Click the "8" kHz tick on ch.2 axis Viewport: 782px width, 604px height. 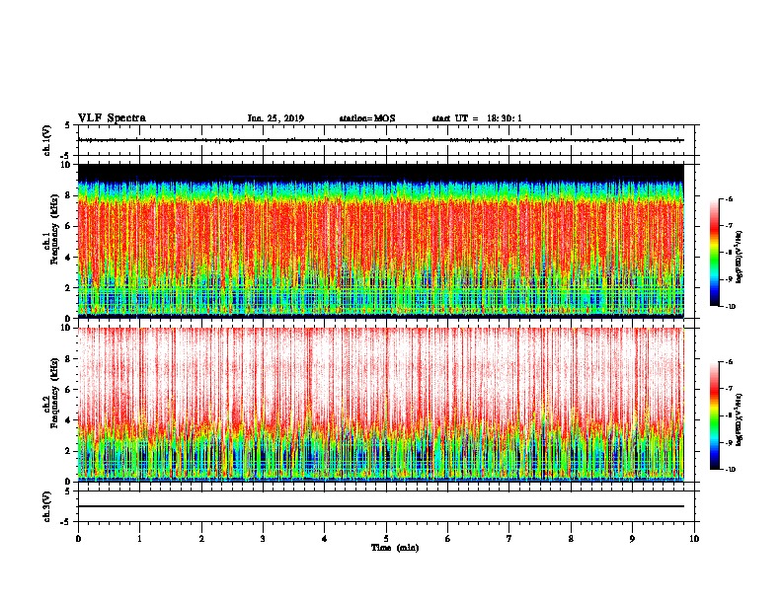pos(68,359)
